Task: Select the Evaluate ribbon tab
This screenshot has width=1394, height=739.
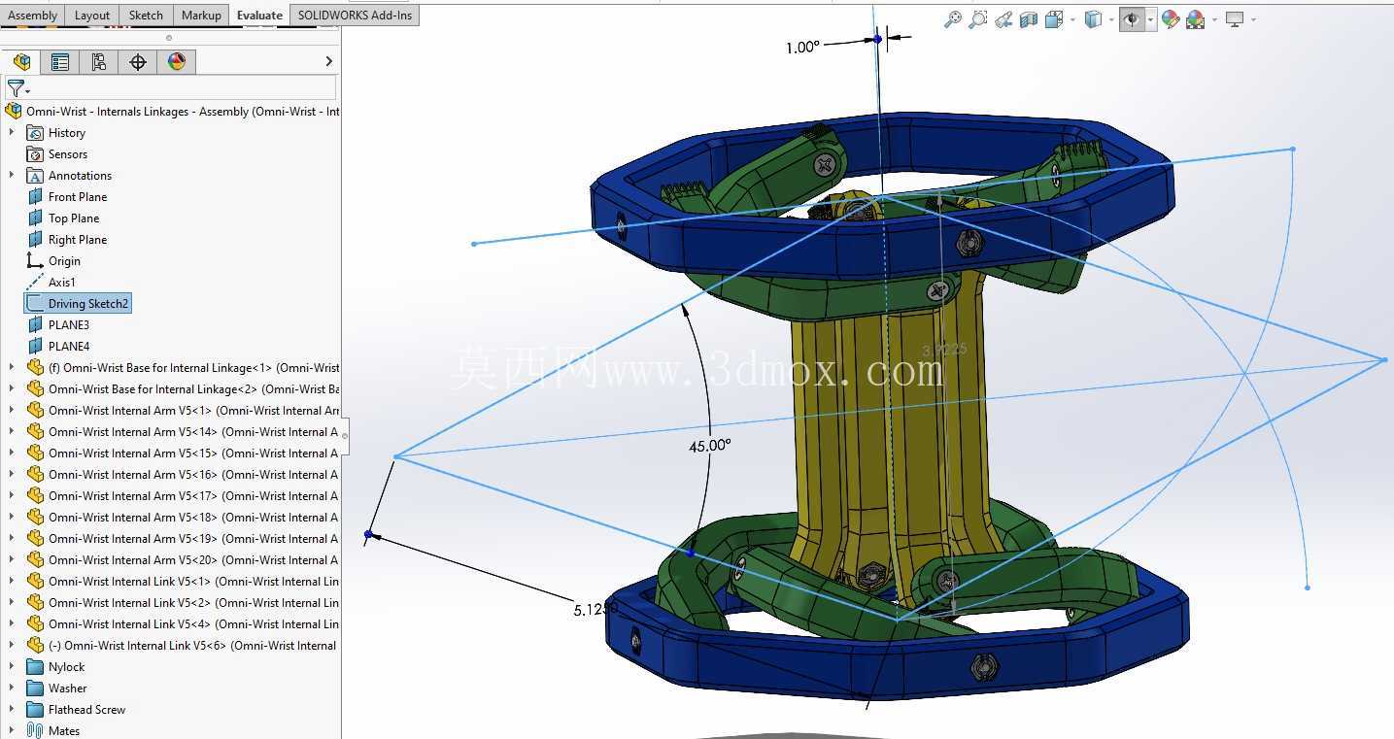Action: (259, 15)
